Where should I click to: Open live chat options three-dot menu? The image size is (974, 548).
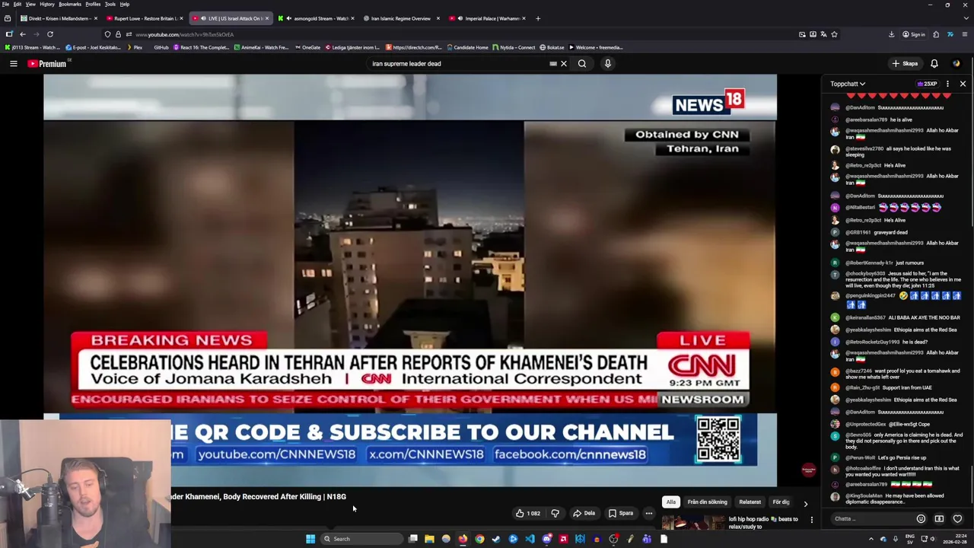(x=947, y=84)
